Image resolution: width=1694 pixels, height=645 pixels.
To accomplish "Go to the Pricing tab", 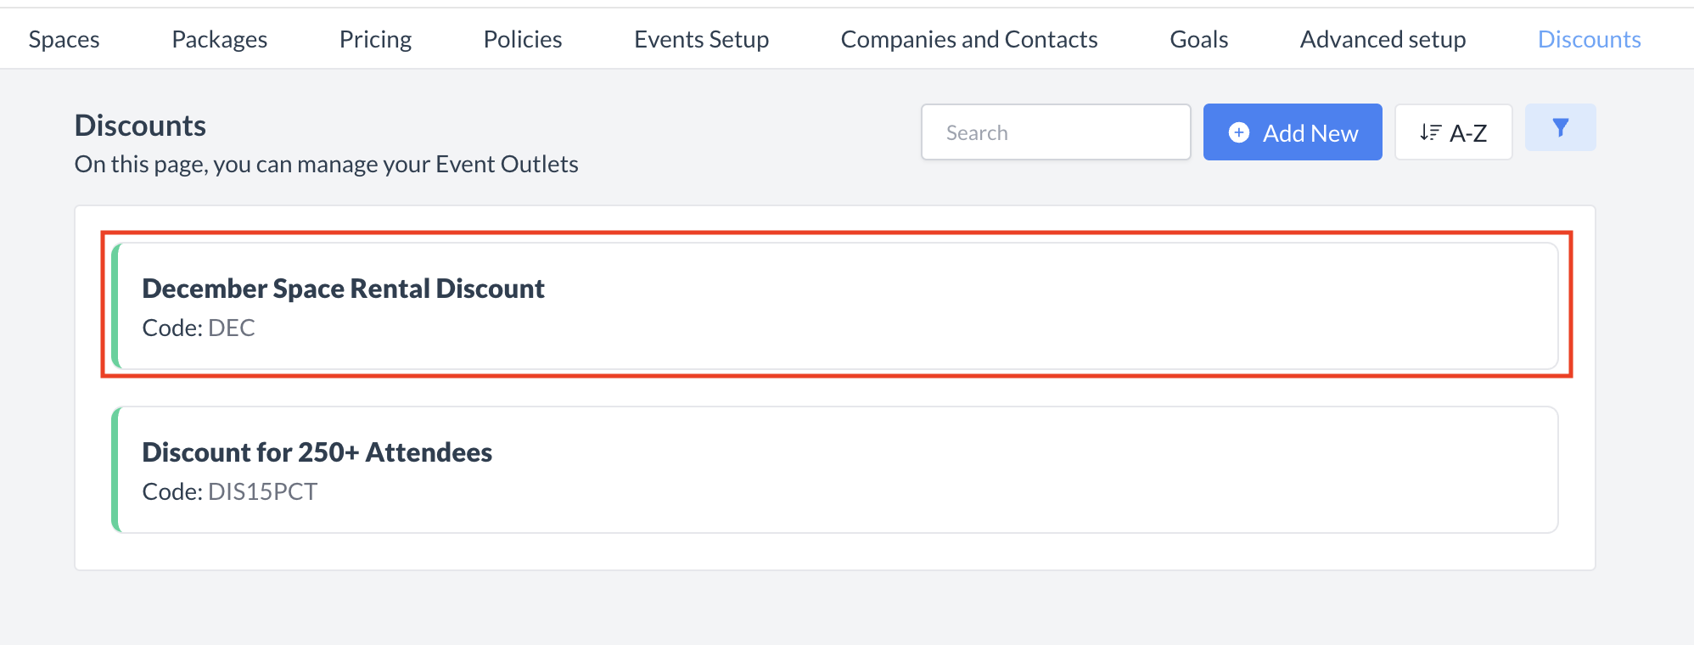I will coord(375,39).
